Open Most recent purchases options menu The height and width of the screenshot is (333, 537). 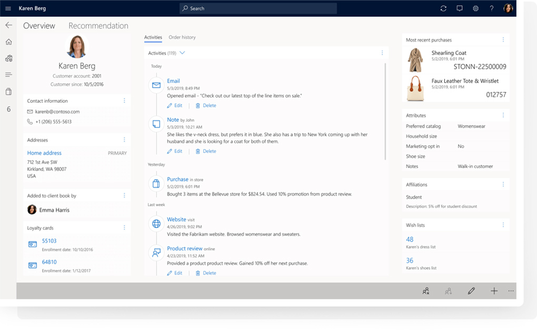tap(503, 40)
